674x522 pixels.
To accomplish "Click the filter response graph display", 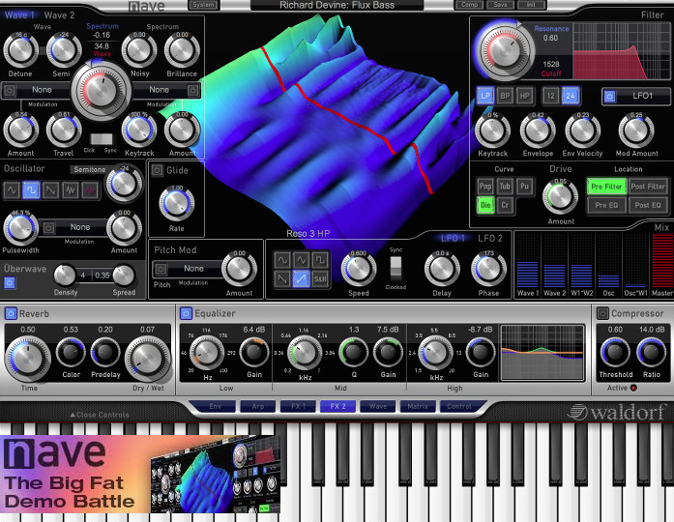I will pyautogui.click(x=621, y=51).
